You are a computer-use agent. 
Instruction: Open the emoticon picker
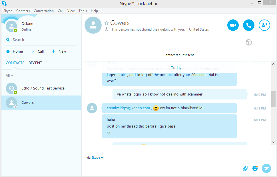point(255,168)
